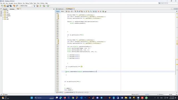The height and width of the screenshot is (100, 178).
Task: Click the editor Forward navigation icon
Action: tap(72, 11)
